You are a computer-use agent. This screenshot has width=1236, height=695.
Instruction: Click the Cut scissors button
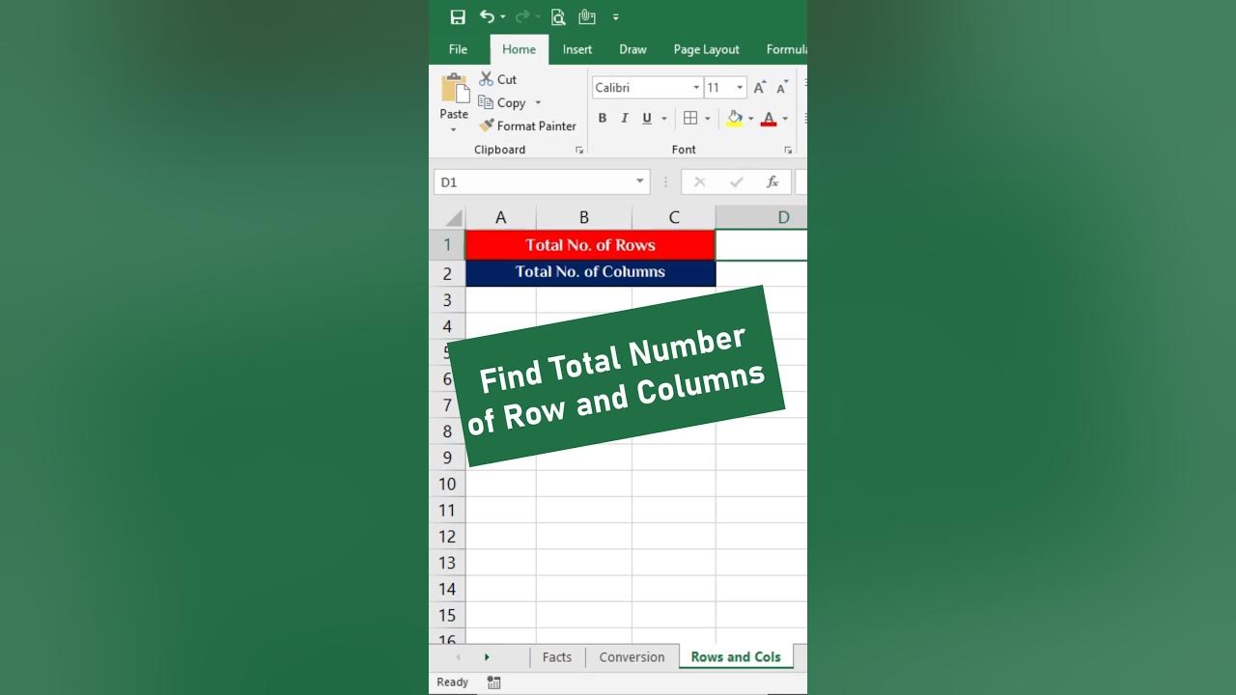pyautogui.click(x=498, y=79)
